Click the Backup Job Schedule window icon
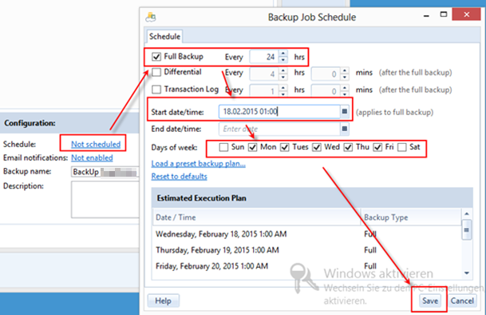 [x=151, y=18]
